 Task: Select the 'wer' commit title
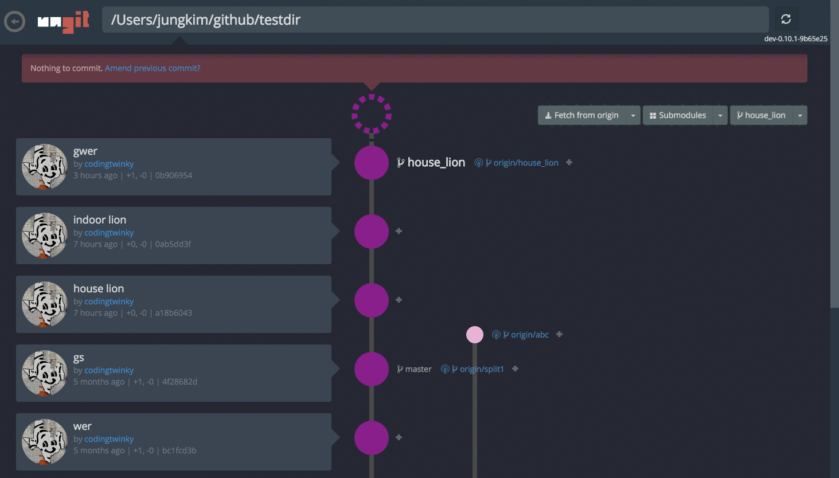coord(83,426)
